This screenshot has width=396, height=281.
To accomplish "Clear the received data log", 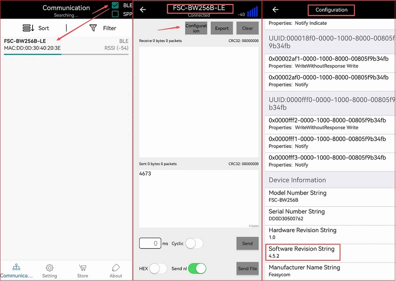I will (x=247, y=28).
